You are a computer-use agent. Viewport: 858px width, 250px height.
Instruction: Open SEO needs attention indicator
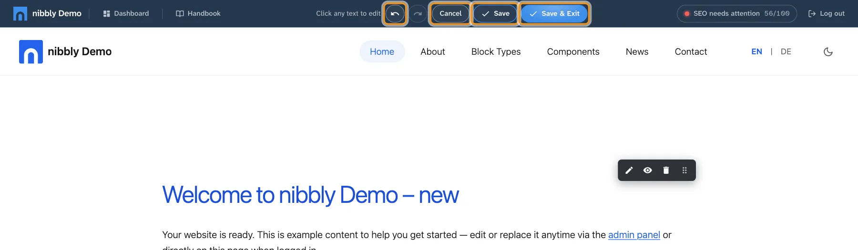(x=737, y=13)
